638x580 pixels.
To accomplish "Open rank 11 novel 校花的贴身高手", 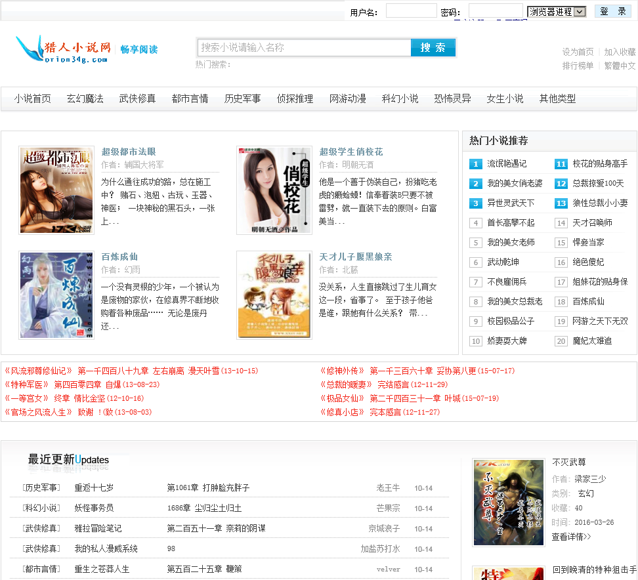I will tap(600, 164).
